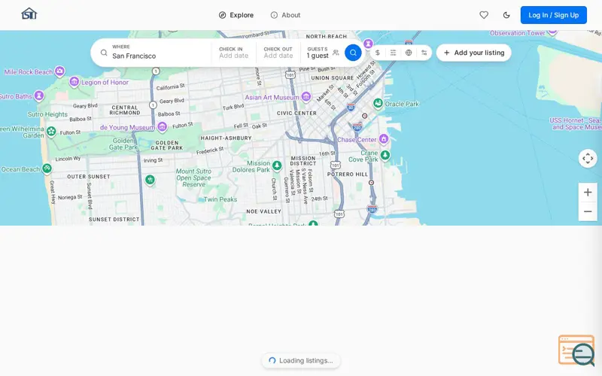
Task: Click the magnifier widget icon at bottom right
Action: coord(576,350)
